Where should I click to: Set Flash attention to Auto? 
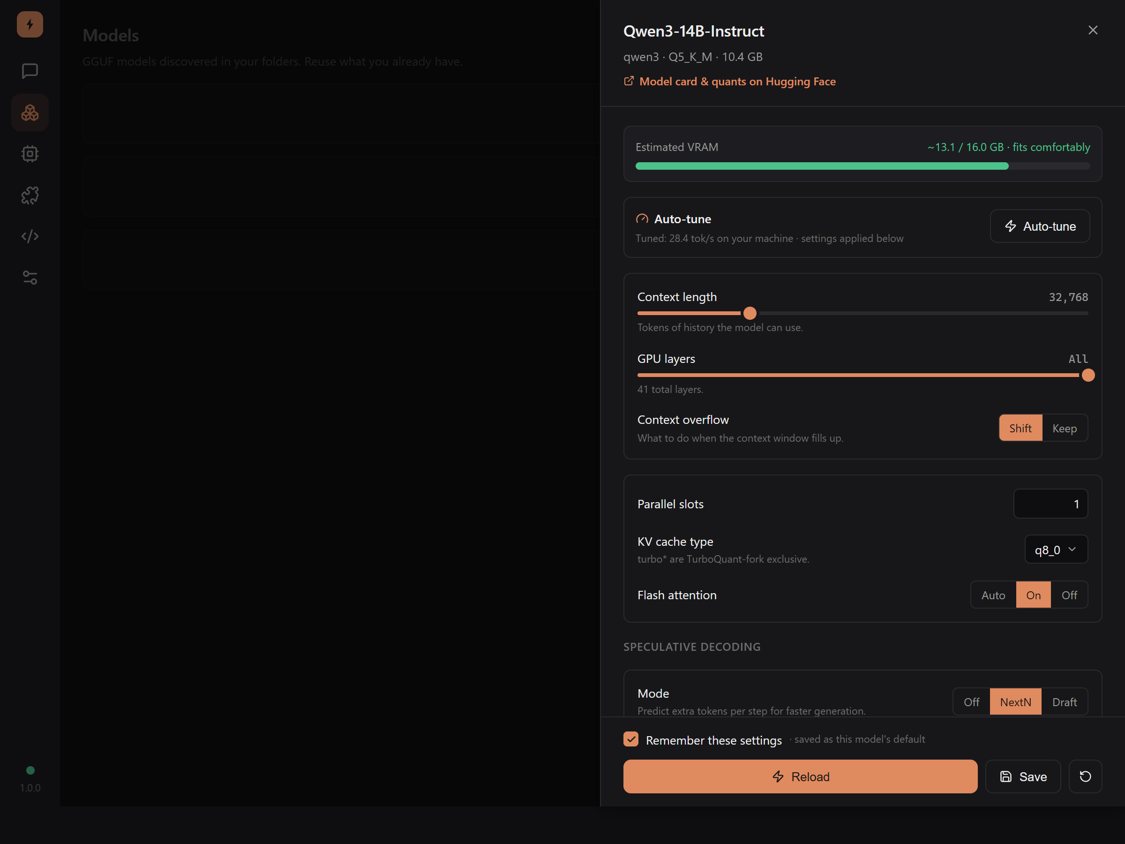993,595
